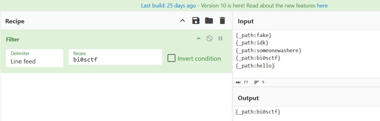Open the 'here' new features link

point(322,6)
